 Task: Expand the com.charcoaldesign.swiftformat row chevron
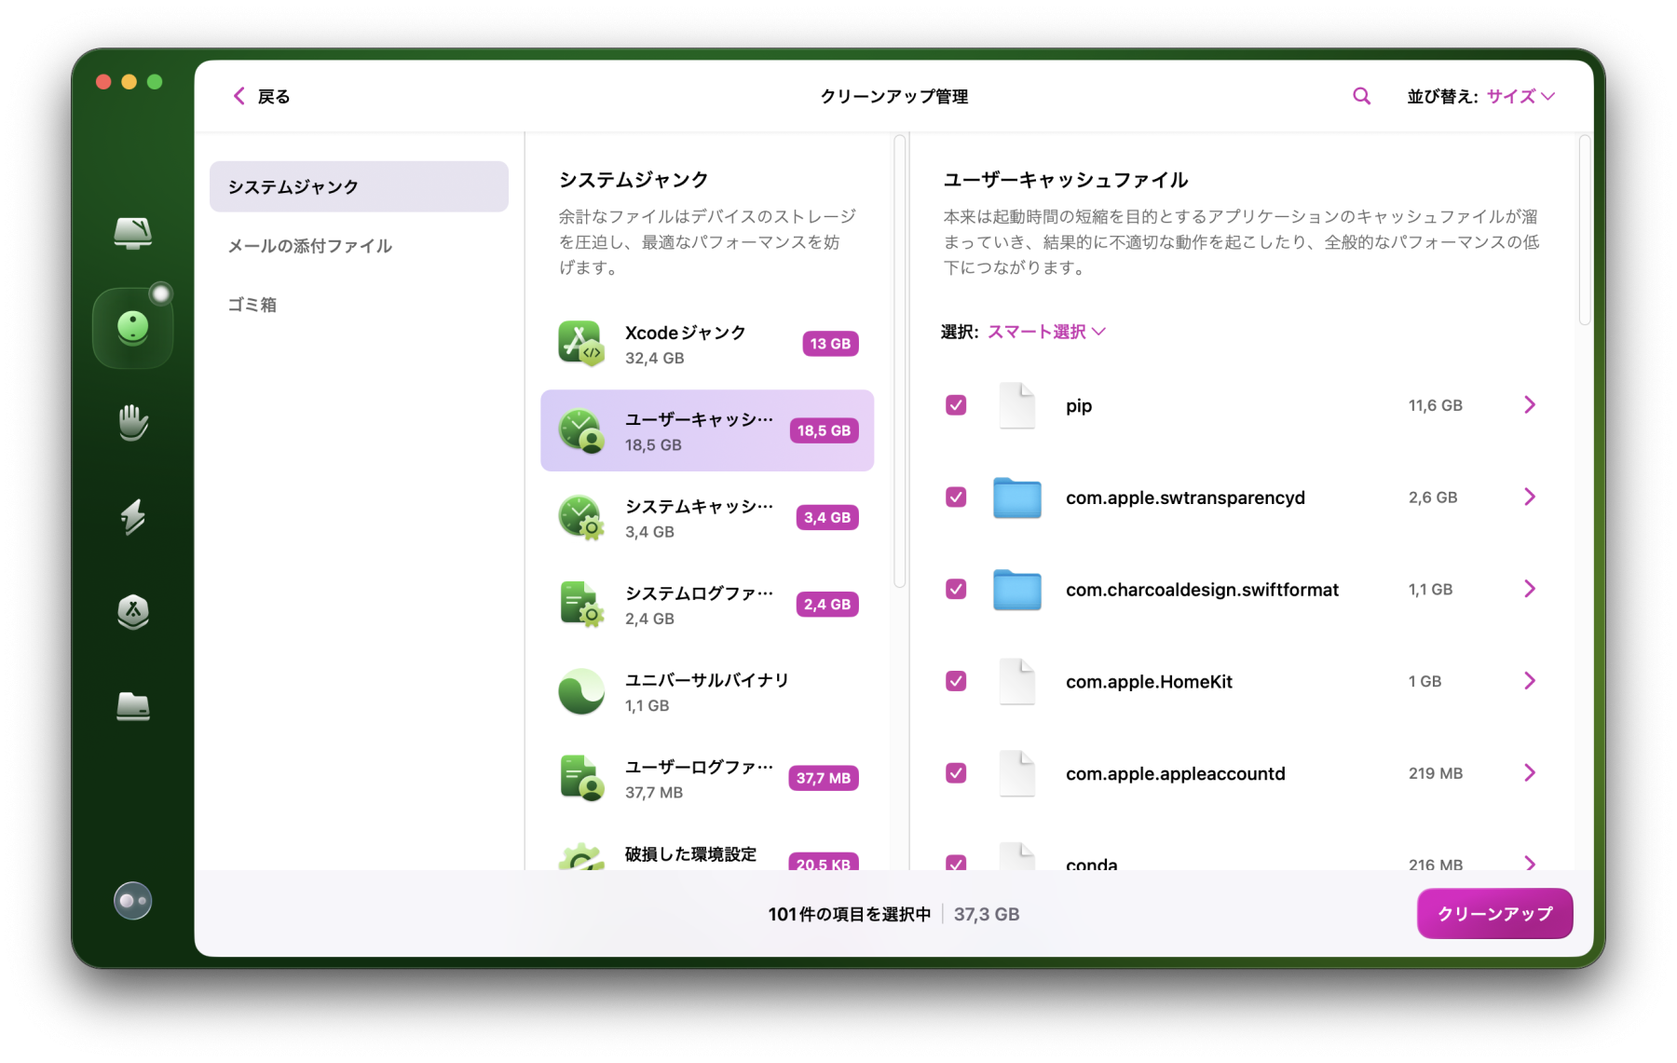point(1530,589)
